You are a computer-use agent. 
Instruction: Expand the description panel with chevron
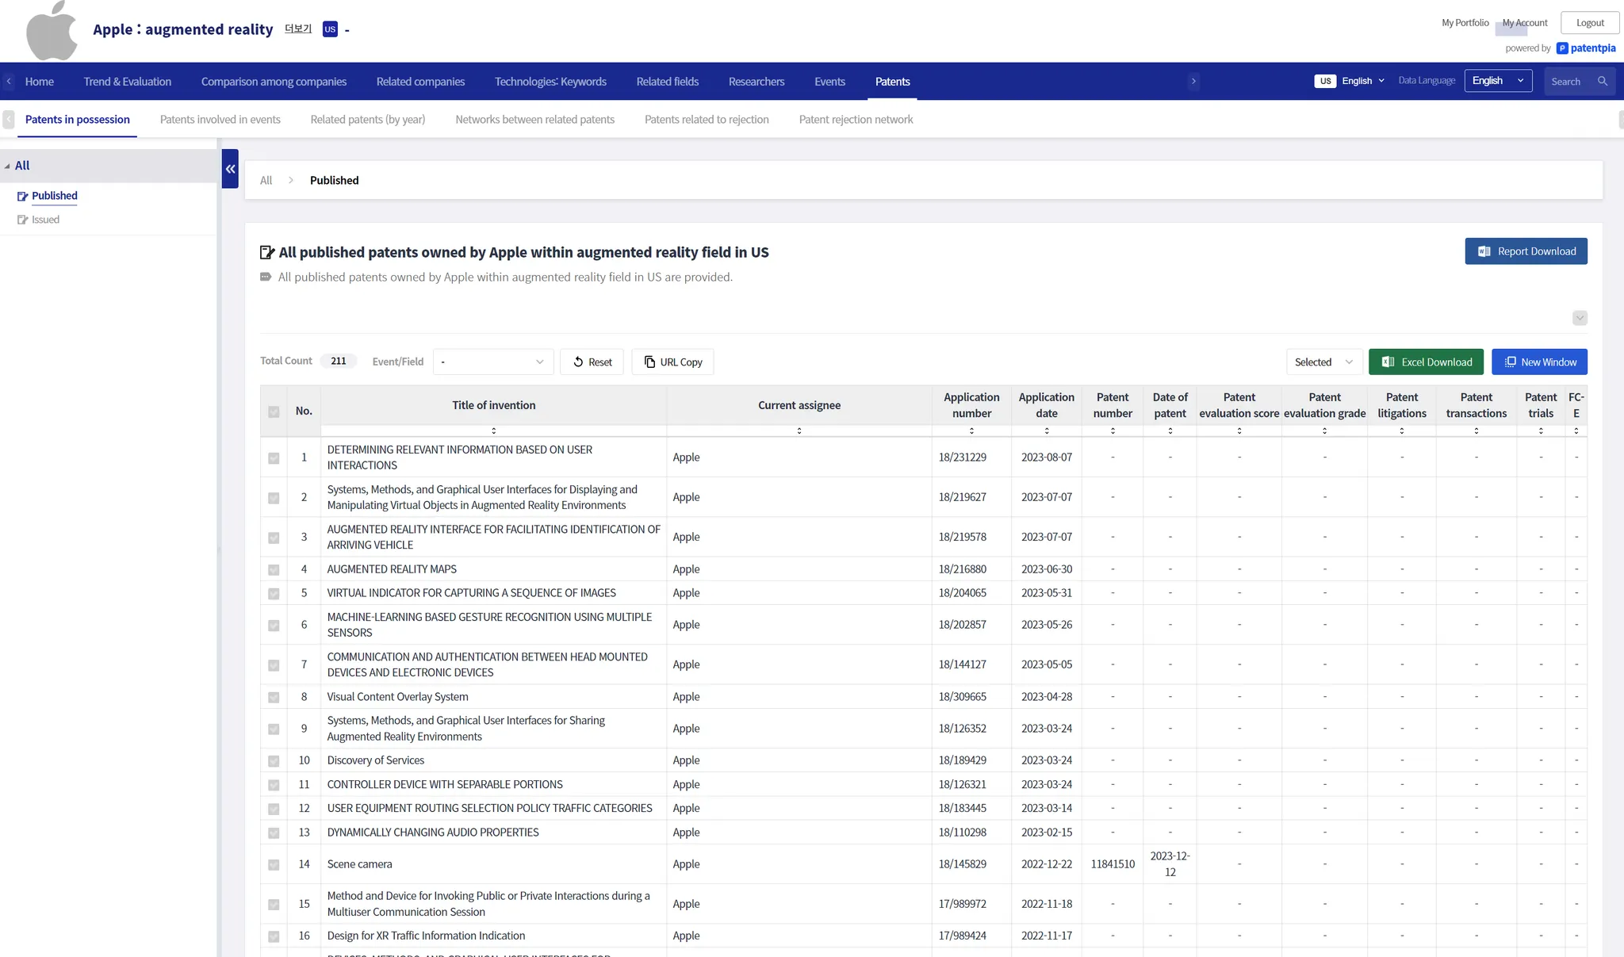pyautogui.click(x=1580, y=318)
